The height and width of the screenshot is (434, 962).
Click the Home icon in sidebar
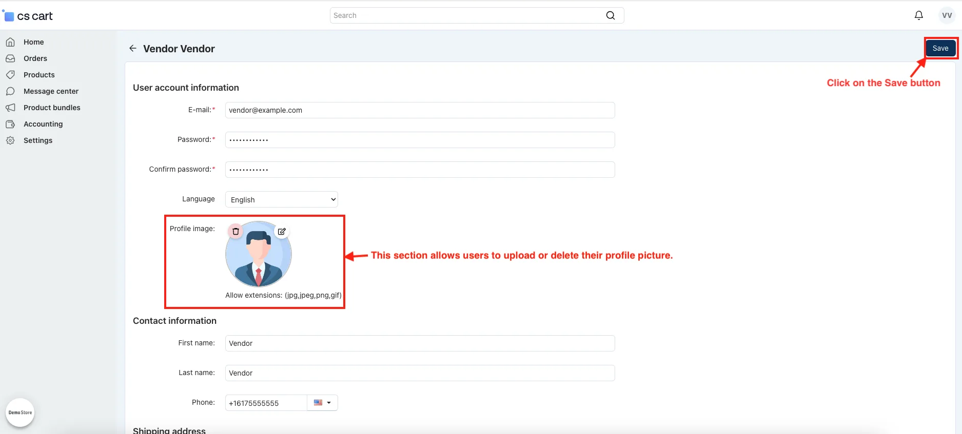[10, 42]
